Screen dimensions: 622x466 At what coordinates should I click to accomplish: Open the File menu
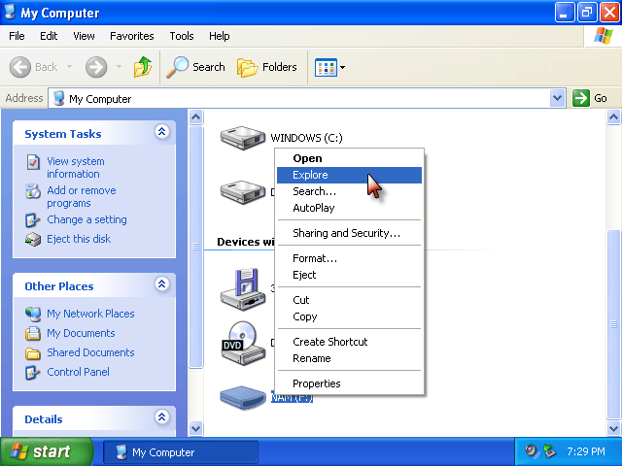(x=17, y=36)
